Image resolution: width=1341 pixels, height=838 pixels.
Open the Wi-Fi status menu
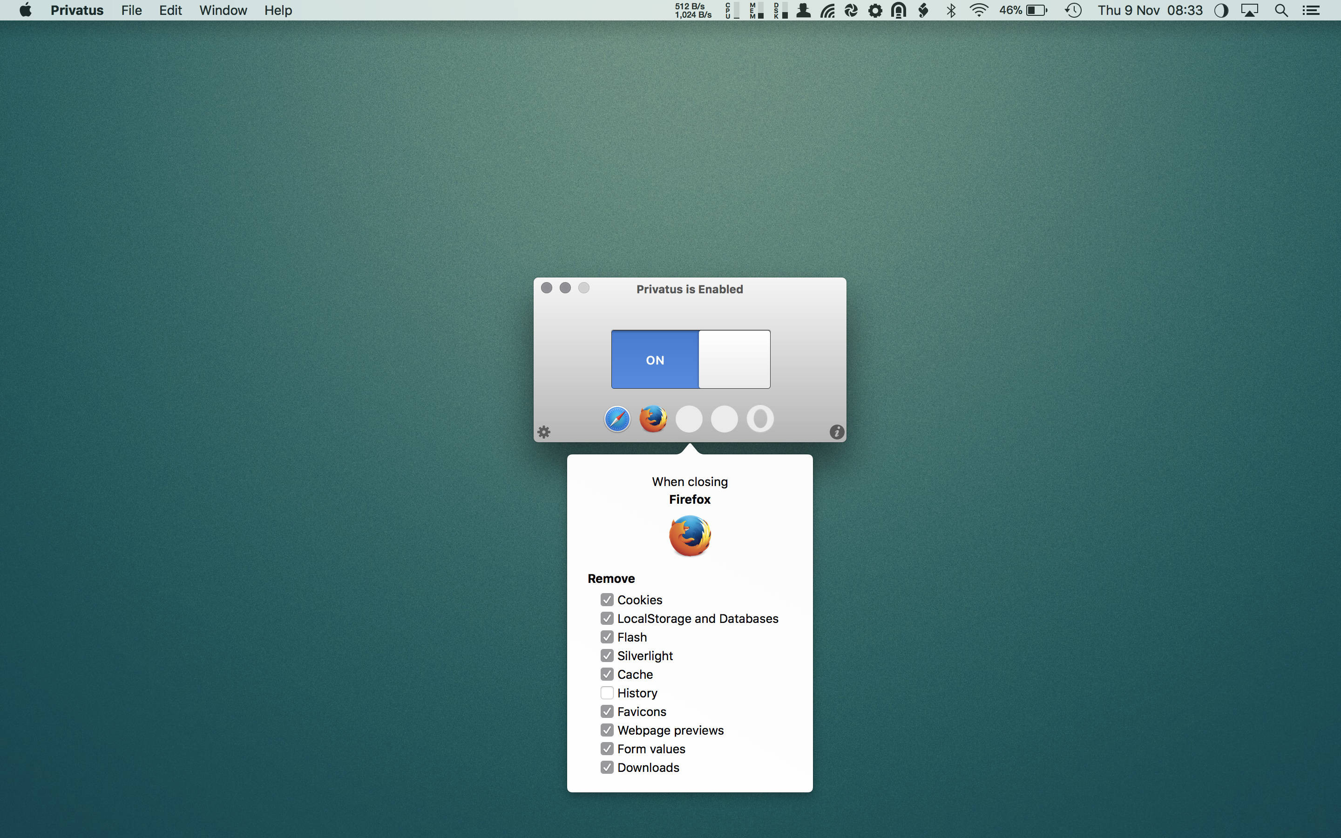(x=979, y=10)
